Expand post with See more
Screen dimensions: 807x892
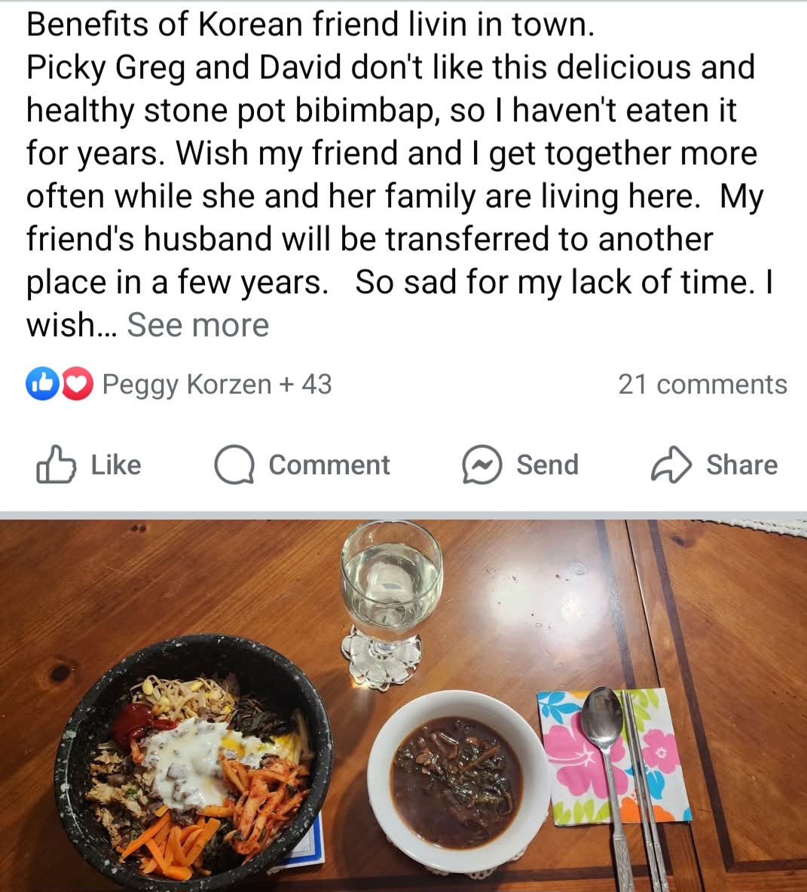[197, 325]
